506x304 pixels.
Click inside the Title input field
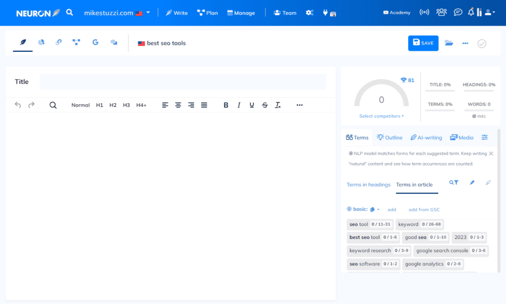(183, 81)
